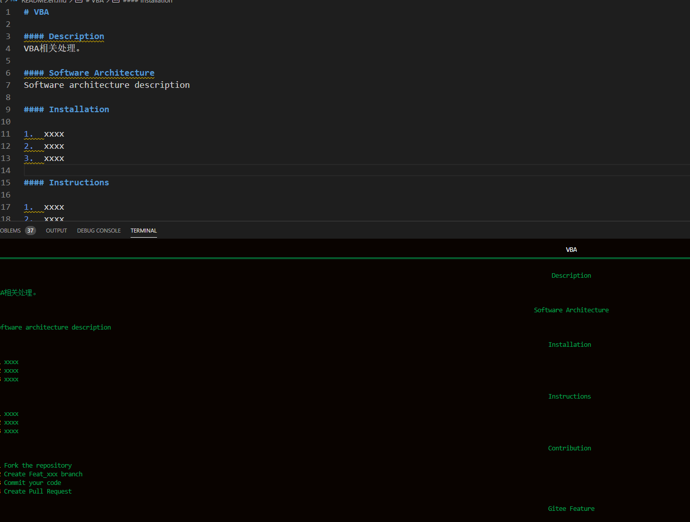Screen dimensions: 690x522
Task: Click the problems count badge 37
Action: [30, 231]
